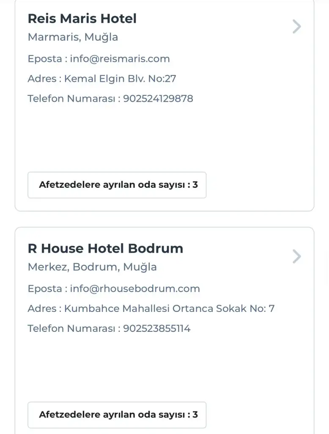
Task: Click the Merkez, Bodrum, Muğla location text
Action: [x=92, y=267]
